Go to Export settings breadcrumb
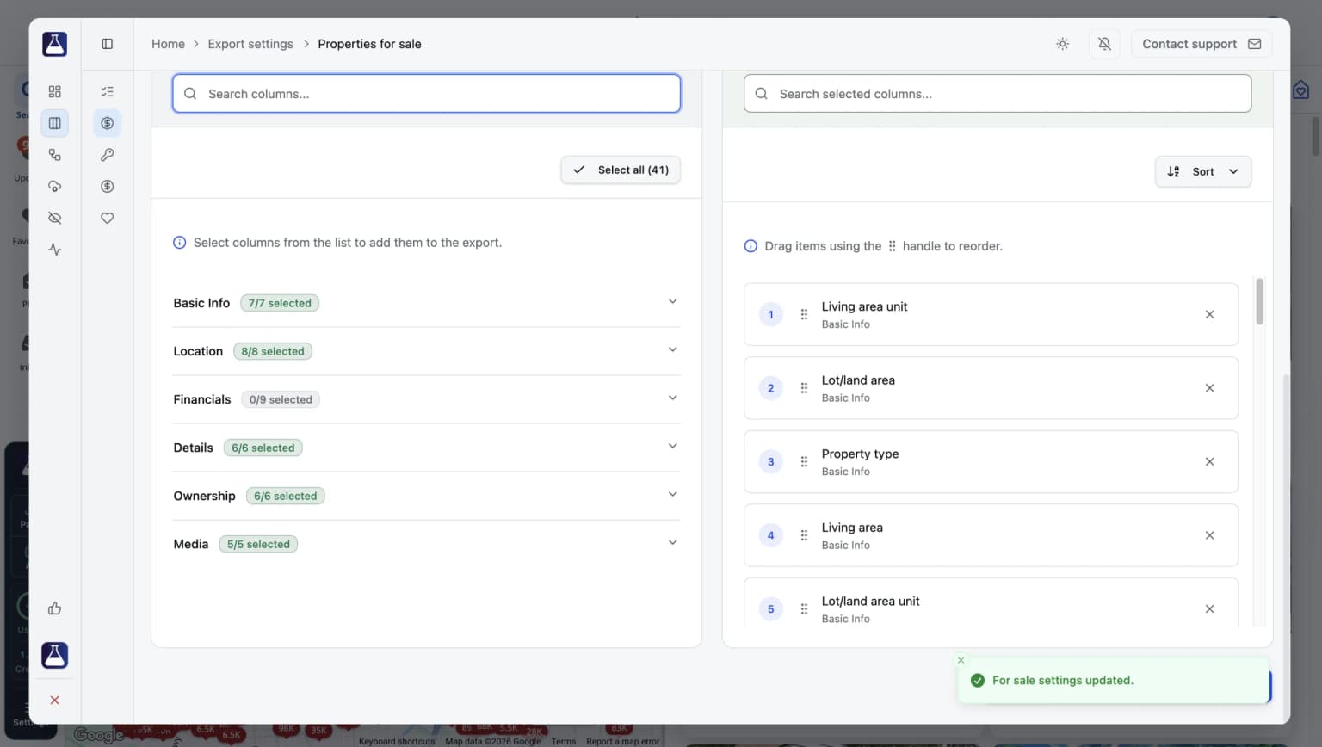Image resolution: width=1322 pixels, height=747 pixels. coord(250,44)
